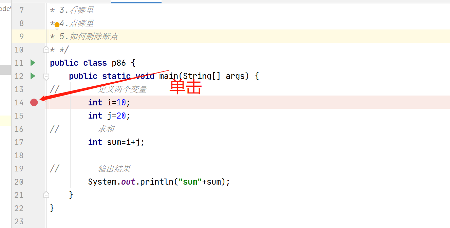Click the class name p86 in the declaration

(x=119, y=63)
